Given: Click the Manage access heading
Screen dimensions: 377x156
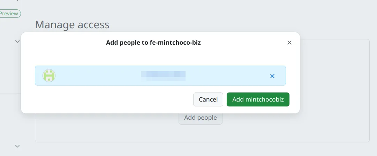Looking at the screenshot, I should click(x=72, y=24).
